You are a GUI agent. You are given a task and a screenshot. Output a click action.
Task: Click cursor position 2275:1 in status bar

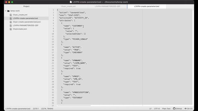pos(36,109)
